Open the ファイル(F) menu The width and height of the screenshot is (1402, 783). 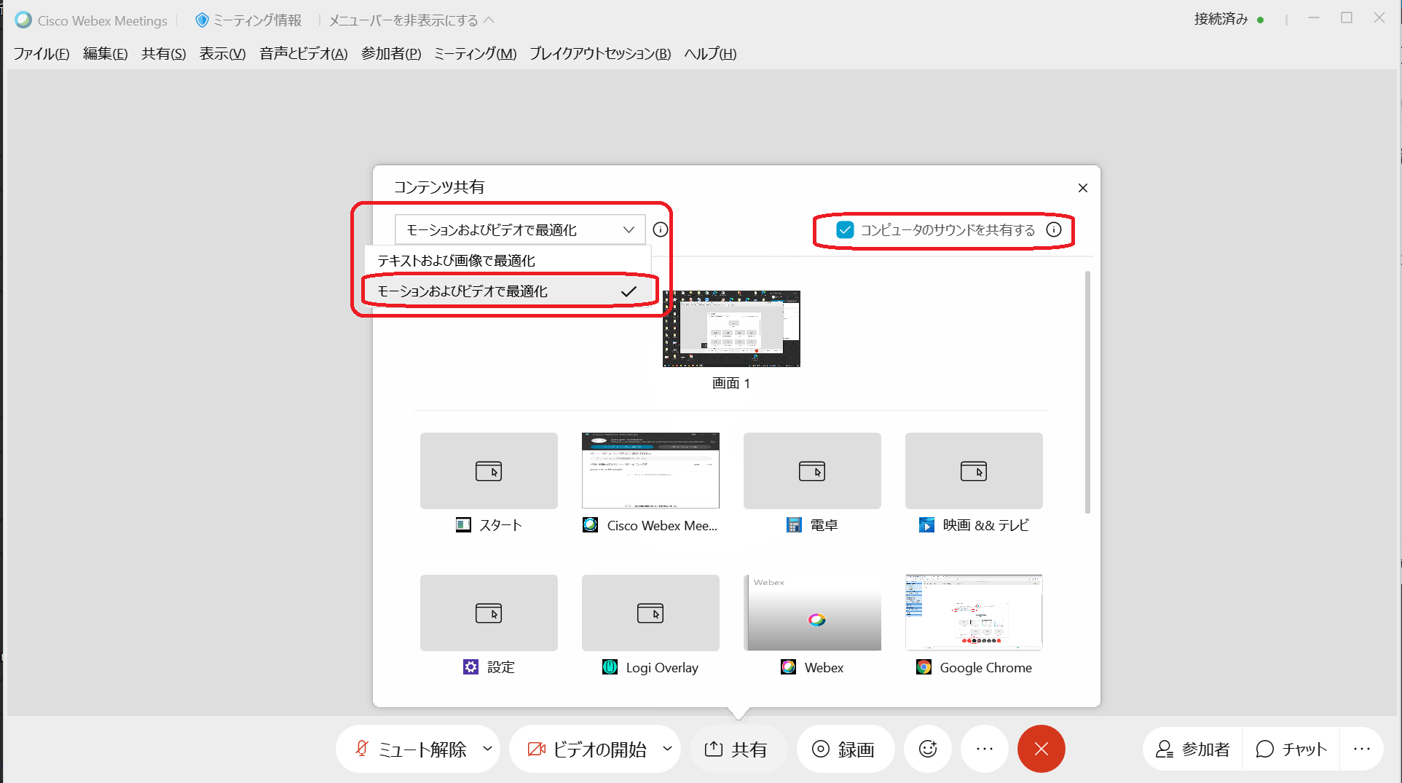tap(42, 54)
